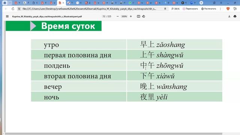Click the address bar URL field
Screen dimensions: 240x135
pyautogui.click(x=90, y=9)
